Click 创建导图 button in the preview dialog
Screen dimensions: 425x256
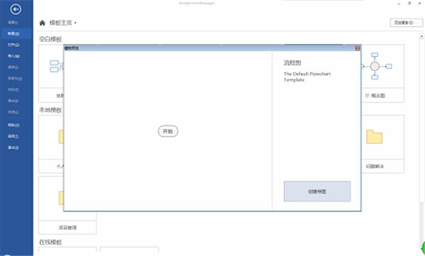[317, 191]
